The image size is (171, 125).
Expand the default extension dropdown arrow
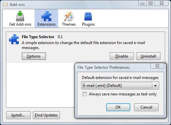155,86
